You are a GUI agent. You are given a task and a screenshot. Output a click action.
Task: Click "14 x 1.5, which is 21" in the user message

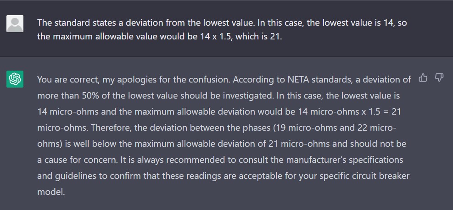coord(241,36)
